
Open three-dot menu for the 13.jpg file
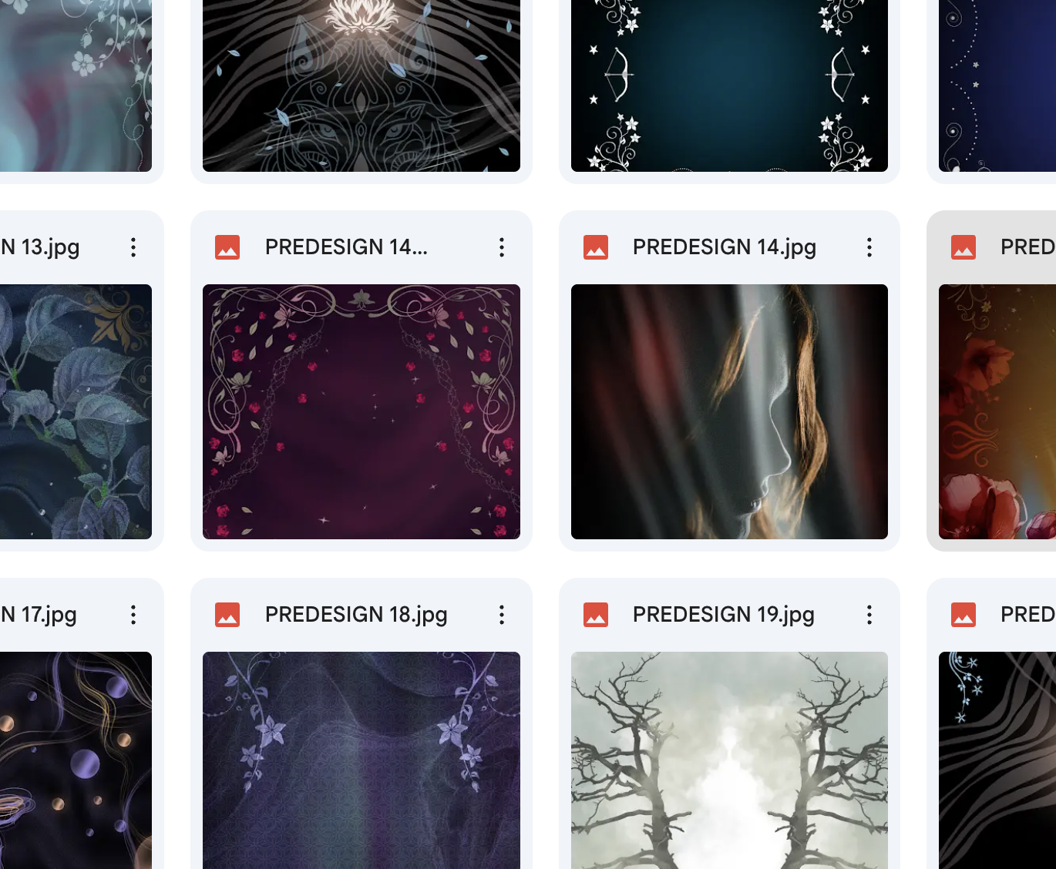133,247
